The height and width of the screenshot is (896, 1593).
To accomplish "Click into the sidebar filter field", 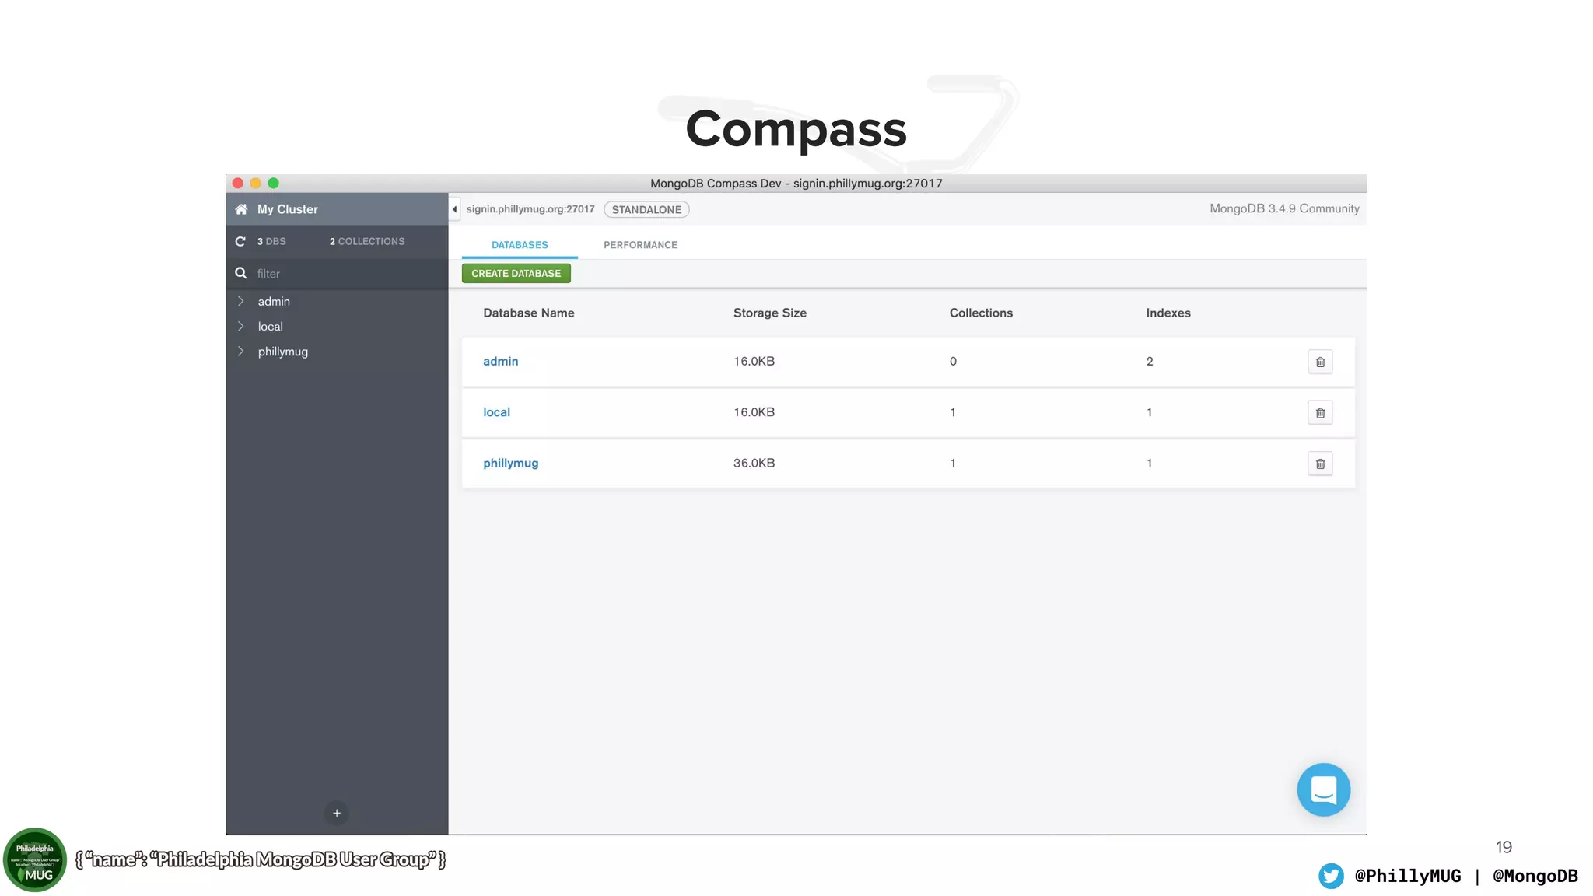I will click(337, 274).
